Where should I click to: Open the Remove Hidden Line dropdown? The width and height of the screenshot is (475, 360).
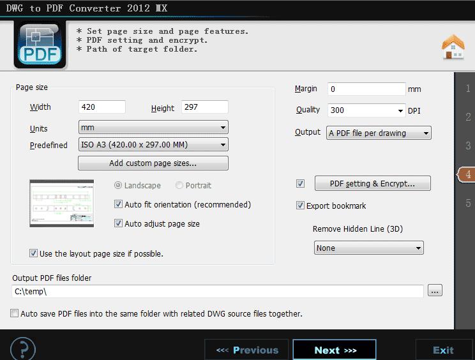[x=368, y=248]
